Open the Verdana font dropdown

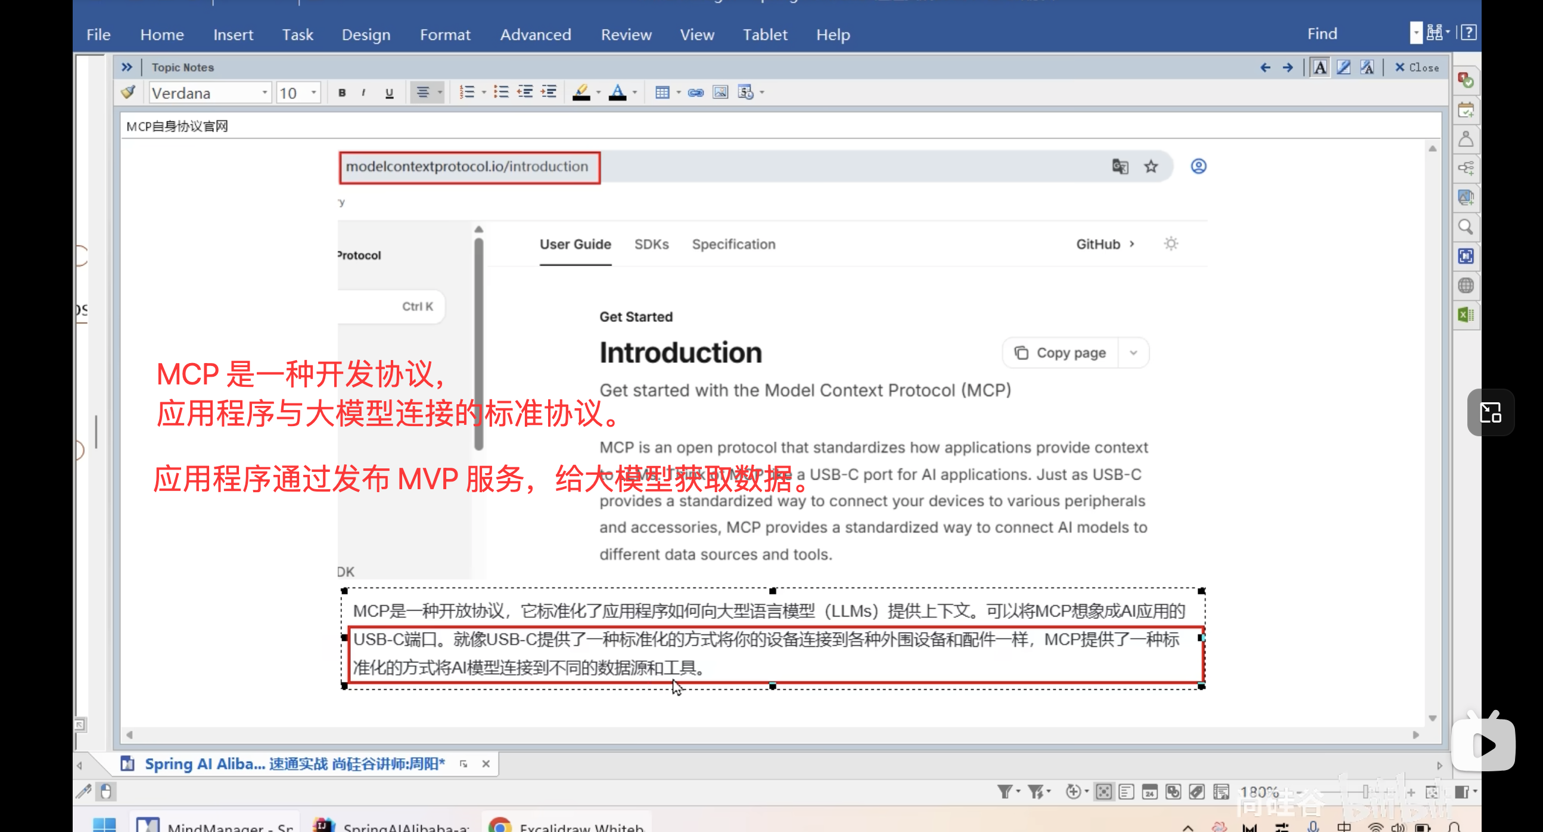coord(265,92)
